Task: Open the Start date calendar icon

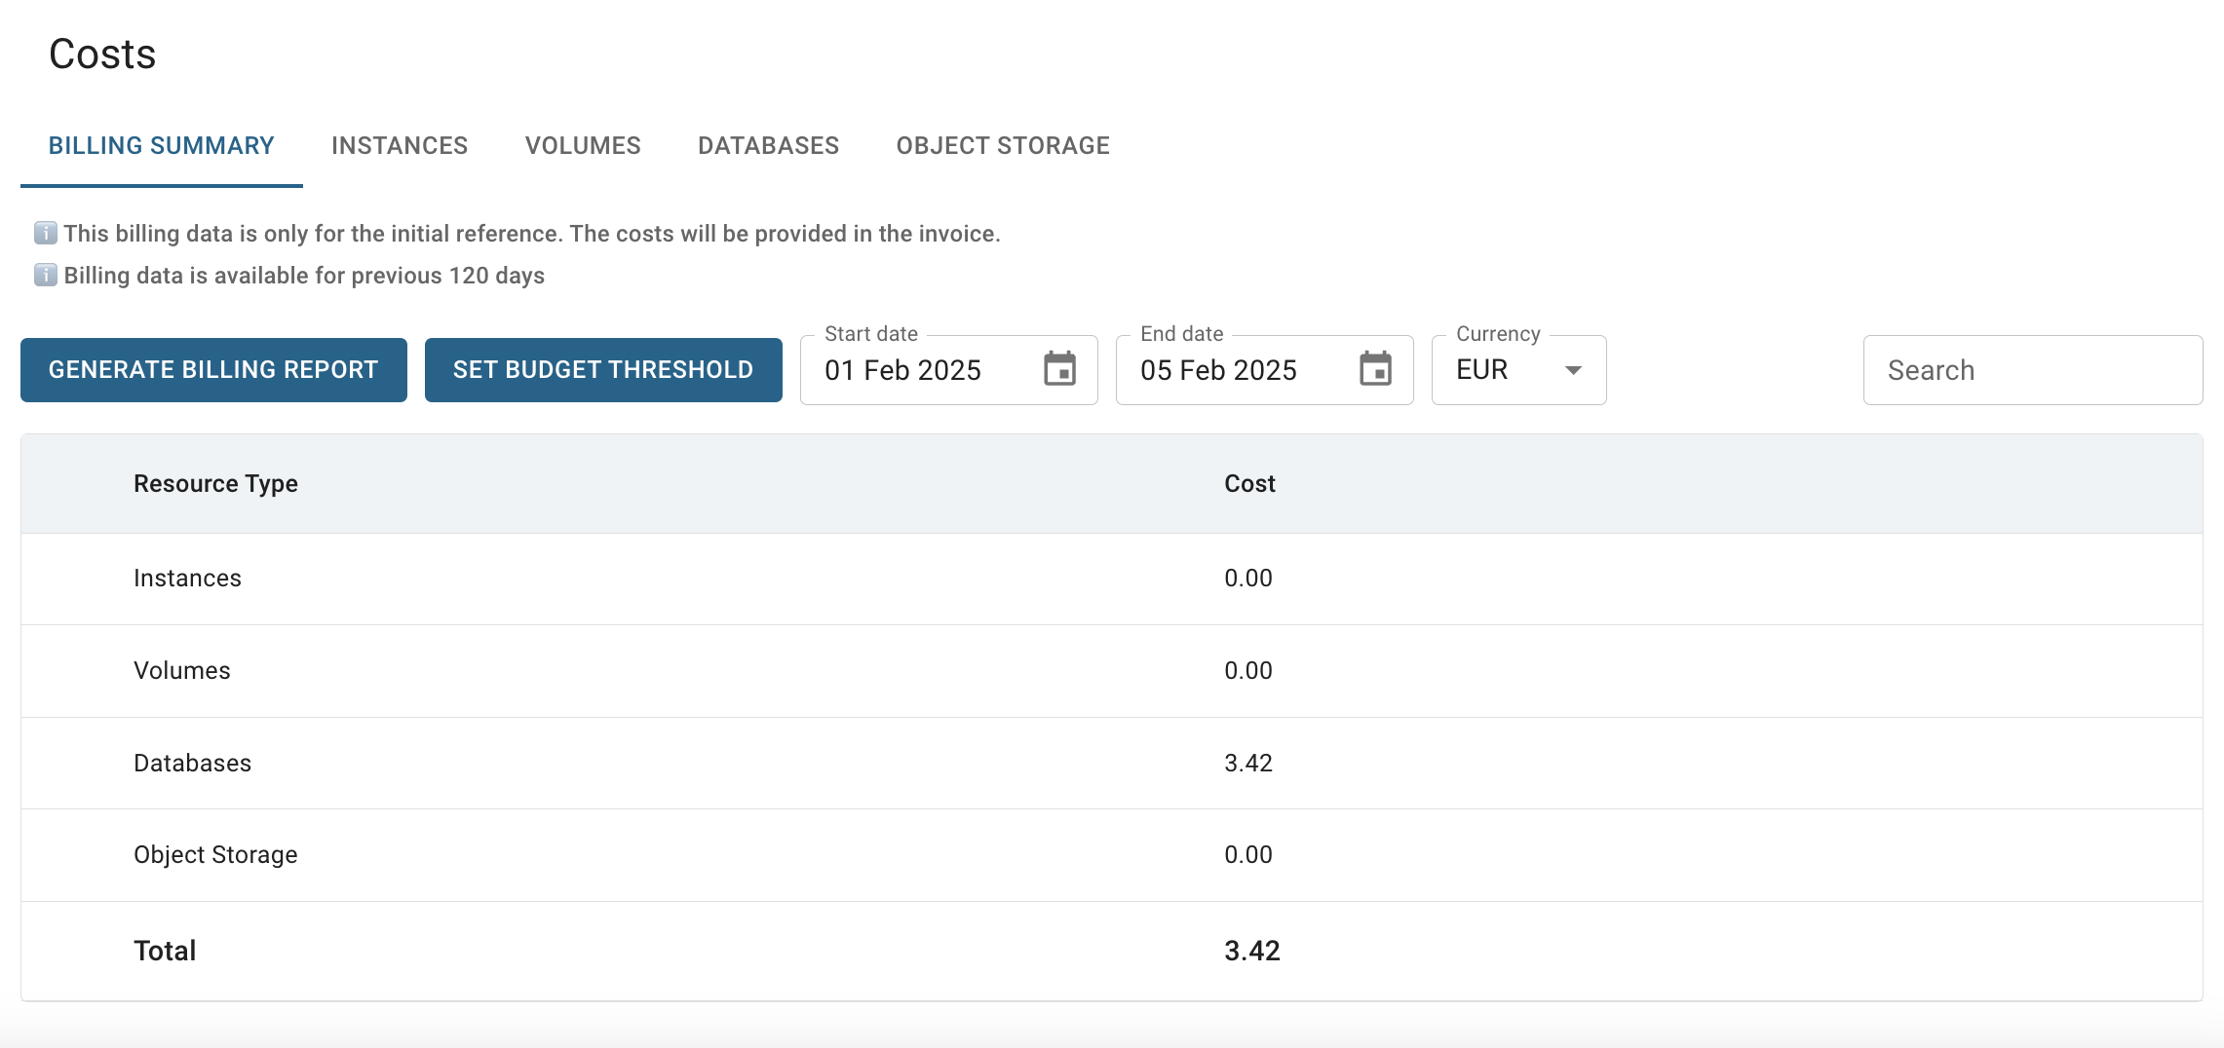Action: pyautogui.click(x=1059, y=369)
